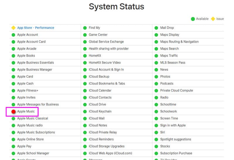Viewport: 234px width, 160px height.
Task: Click green status dot next to Find My
Action: pos(85,28)
